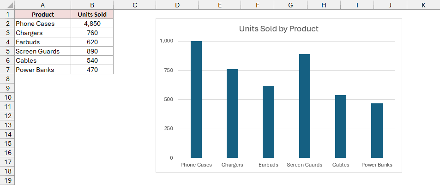
Task: Select column B header
Action: pos(92,5)
